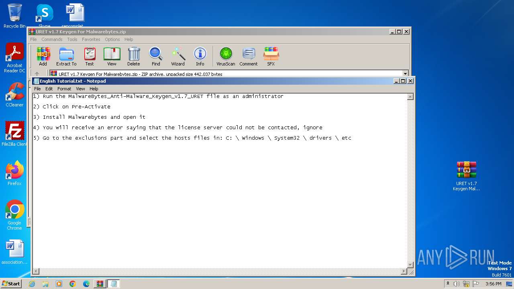Screen dimensions: 514x289
Task: Open WinRAR File menu
Action: pyautogui.click(x=33, y=39)
